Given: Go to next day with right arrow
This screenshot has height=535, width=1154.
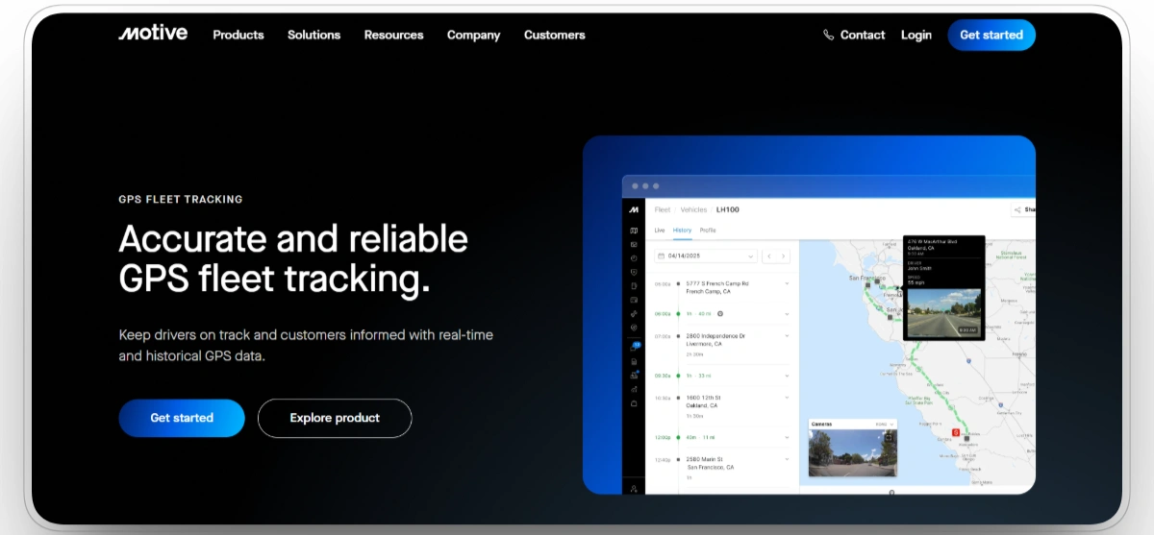Looking at the screenshot, I should [784, 256].
